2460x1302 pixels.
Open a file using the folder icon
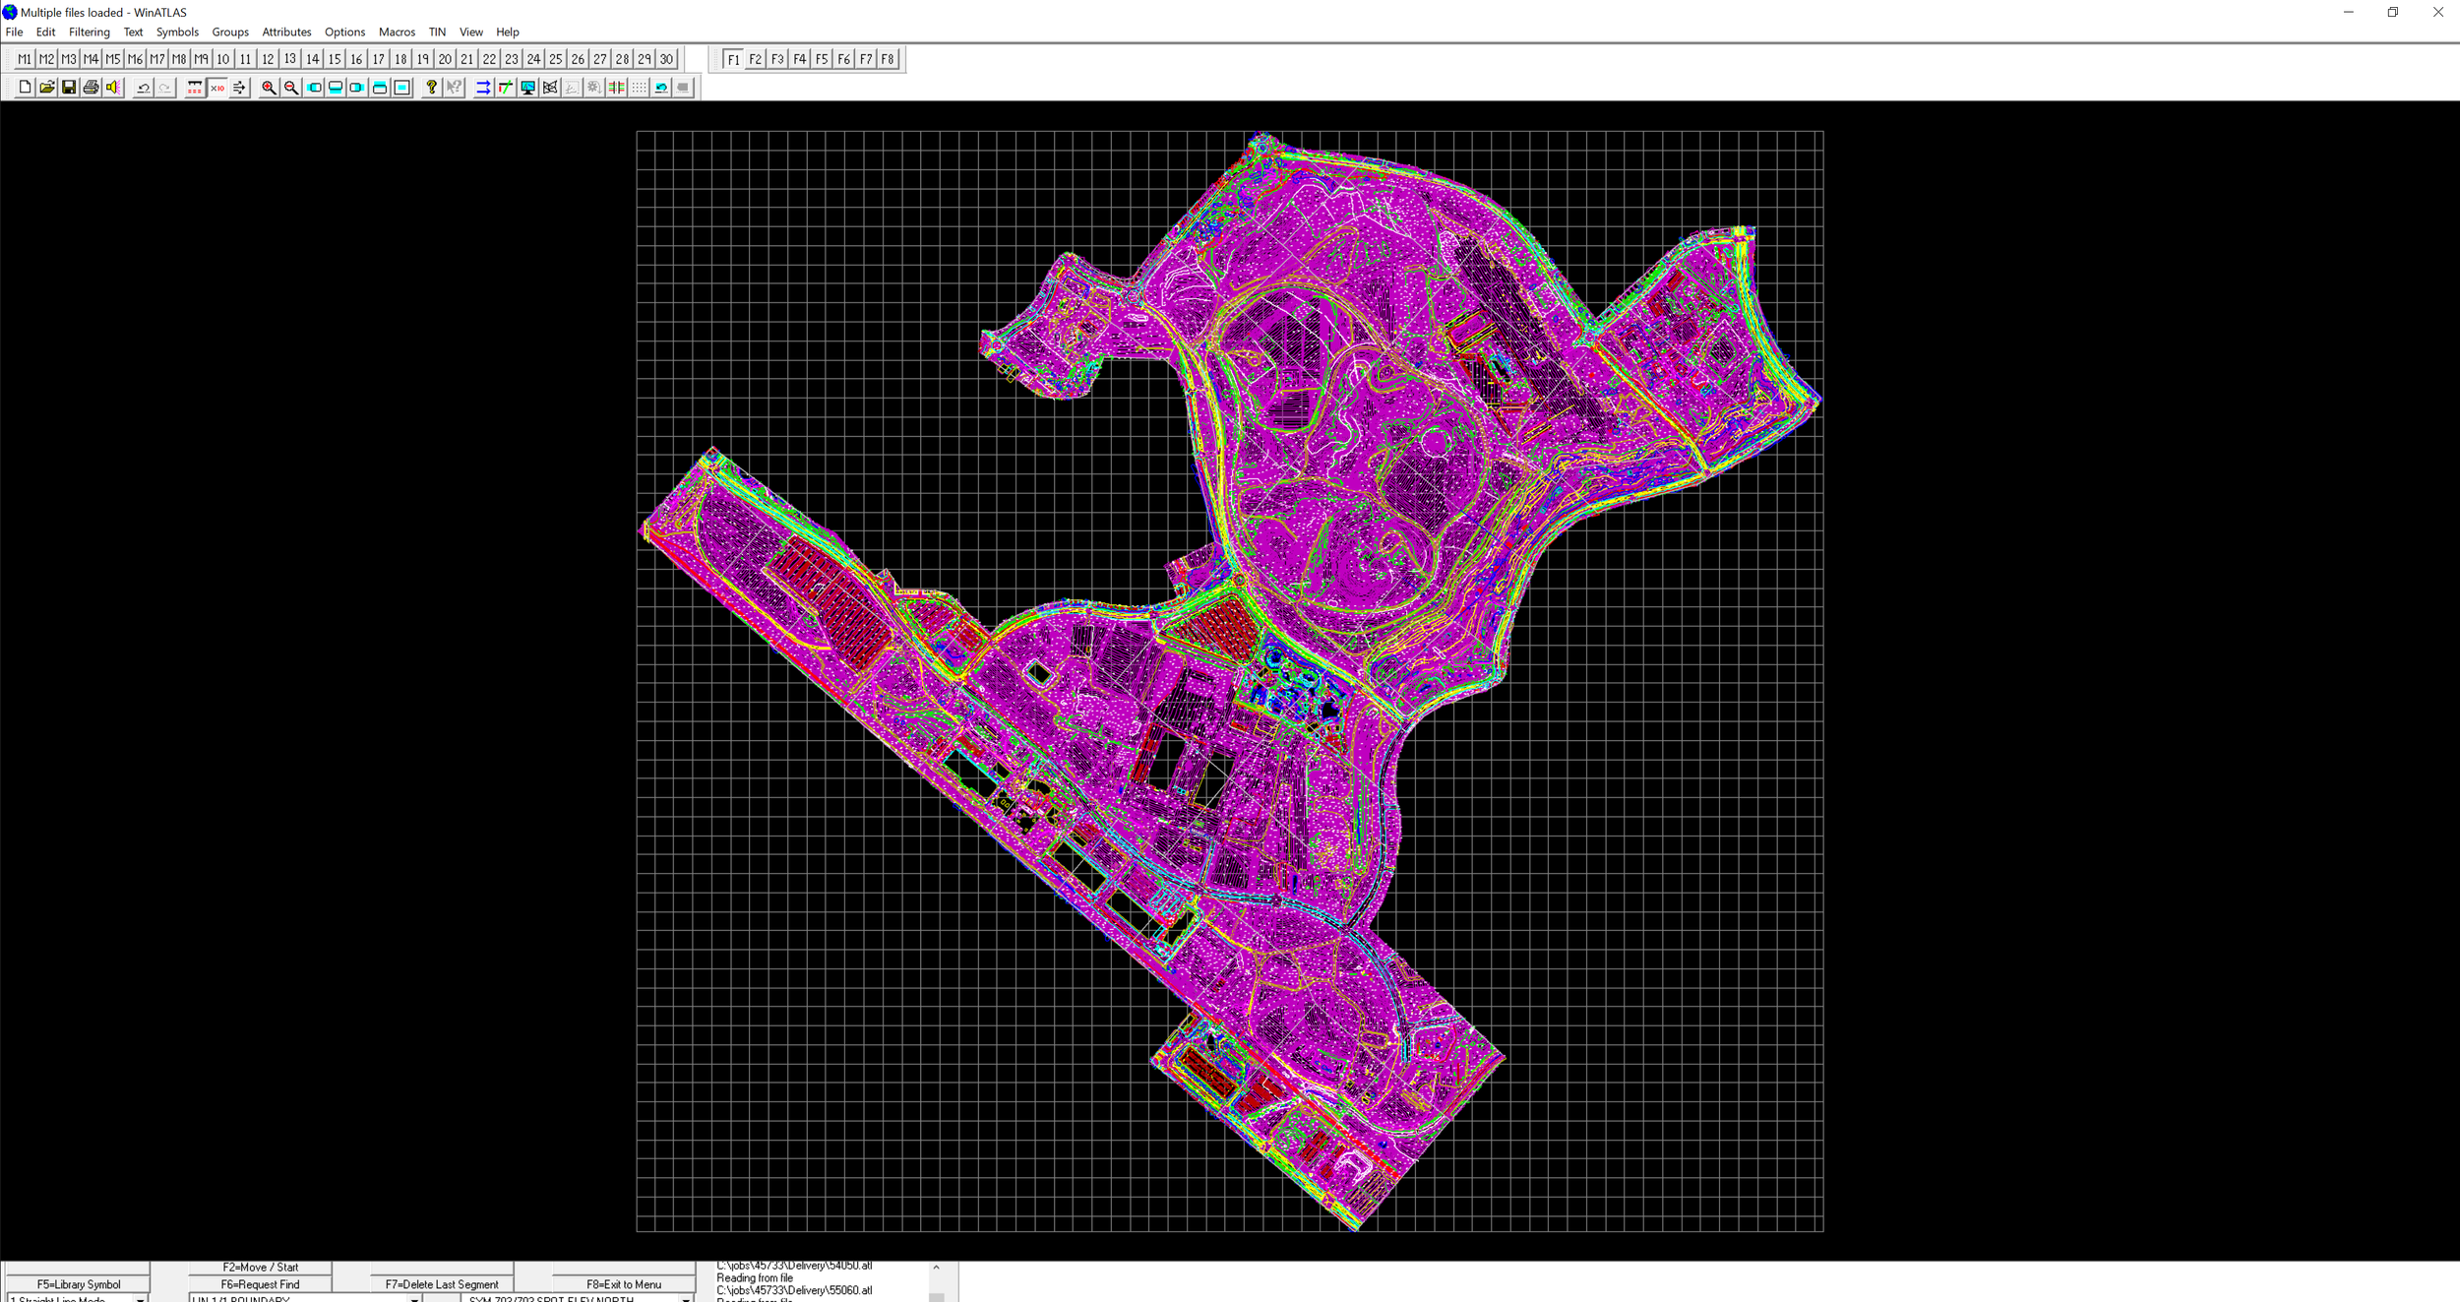pyautogui.click(x=46, y=88)
